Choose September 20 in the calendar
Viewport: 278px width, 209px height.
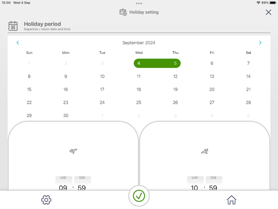point(212,89)
